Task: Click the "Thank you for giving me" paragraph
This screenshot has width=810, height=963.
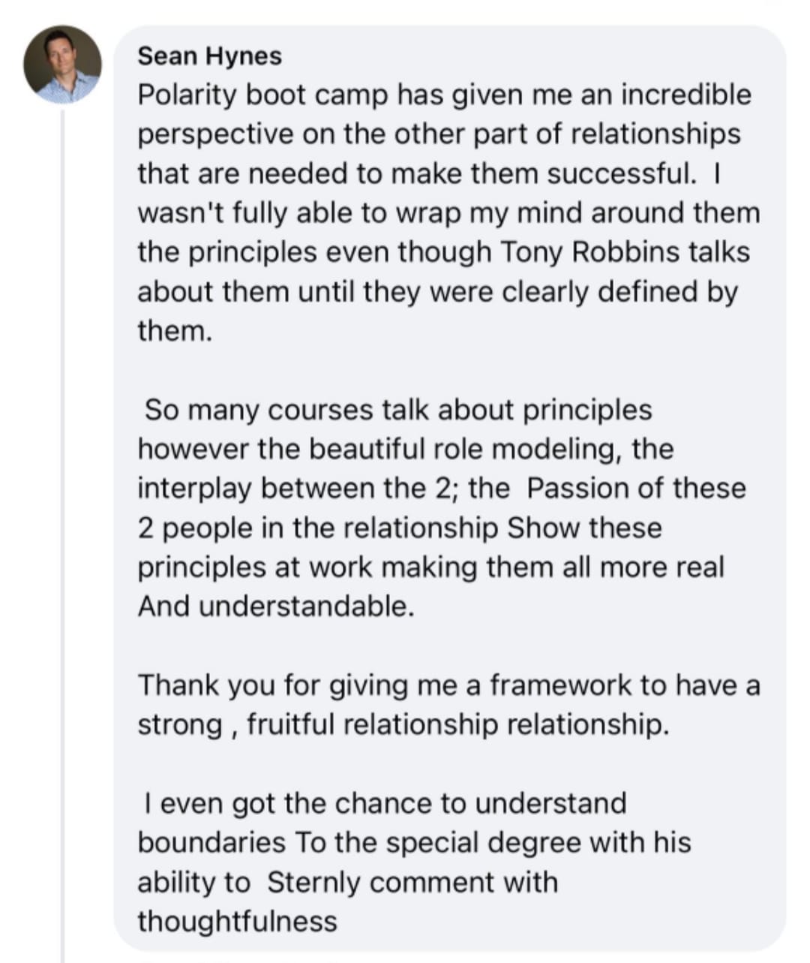Action: (448, 705)
